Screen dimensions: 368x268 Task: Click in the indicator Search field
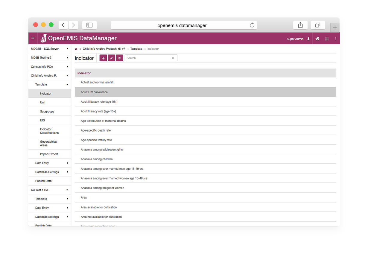(x=151, y=58)
